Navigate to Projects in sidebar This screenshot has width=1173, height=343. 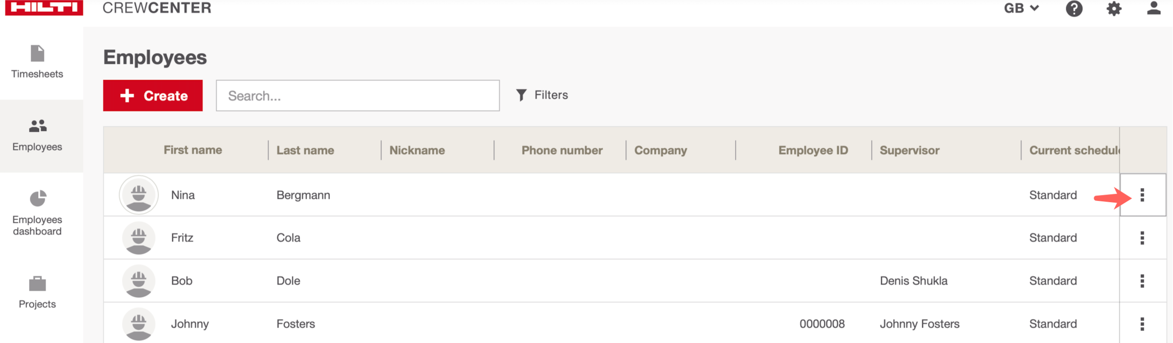pos(37,292)
